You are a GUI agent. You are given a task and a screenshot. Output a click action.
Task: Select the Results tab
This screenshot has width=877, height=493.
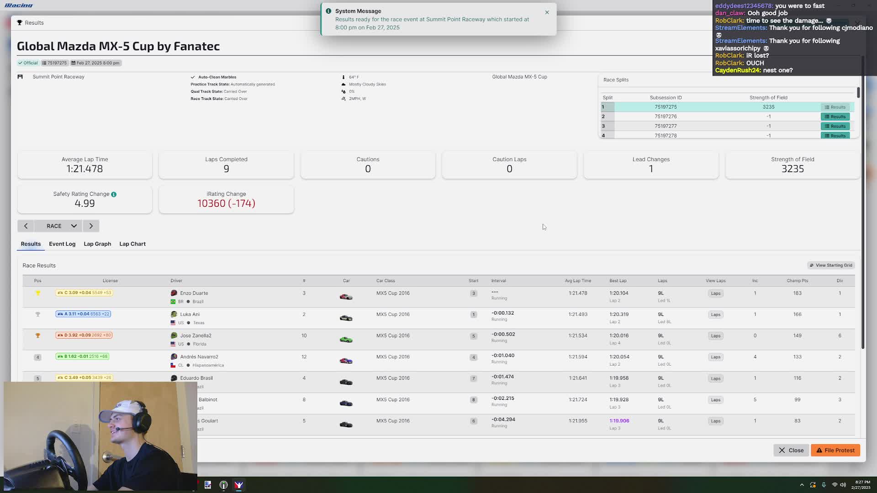[31, 244]
